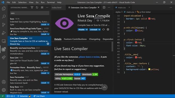Viewport: 175px width, 98px height.
Task: Click the extension details vertical scrollbar
Action: [112, 47]
